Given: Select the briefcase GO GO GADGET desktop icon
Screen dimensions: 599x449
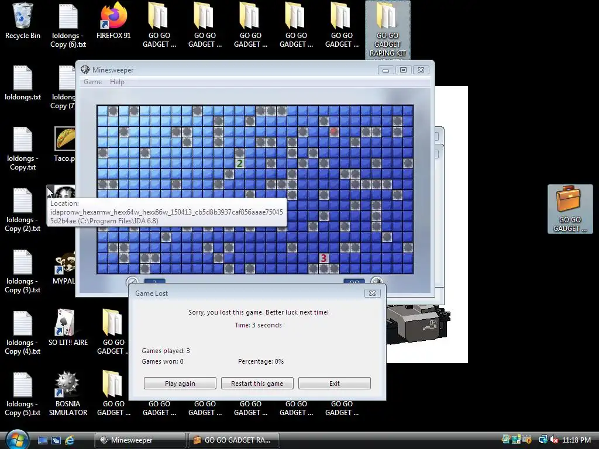Looking at the screenshot, I should click(x=570, y=209).
